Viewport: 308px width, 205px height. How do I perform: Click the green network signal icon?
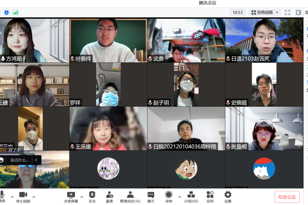15,12
